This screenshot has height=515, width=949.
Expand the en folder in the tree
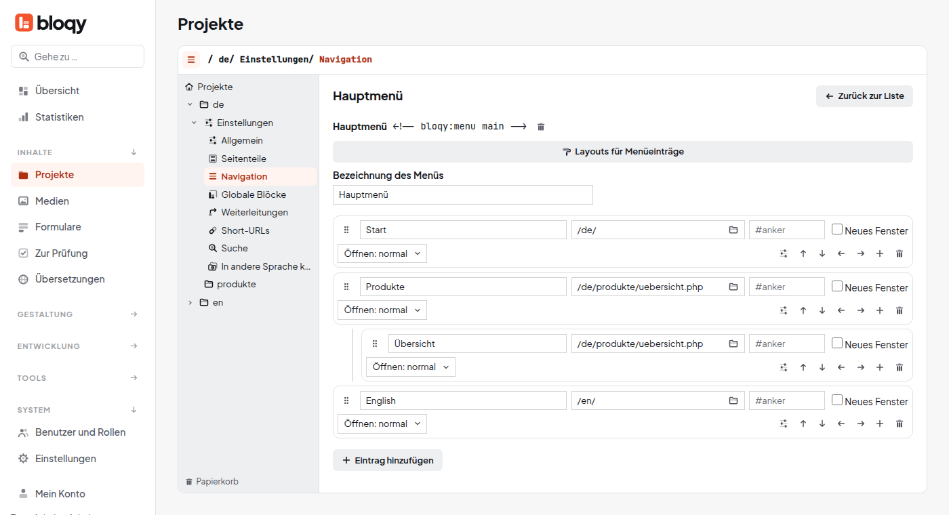190,303
